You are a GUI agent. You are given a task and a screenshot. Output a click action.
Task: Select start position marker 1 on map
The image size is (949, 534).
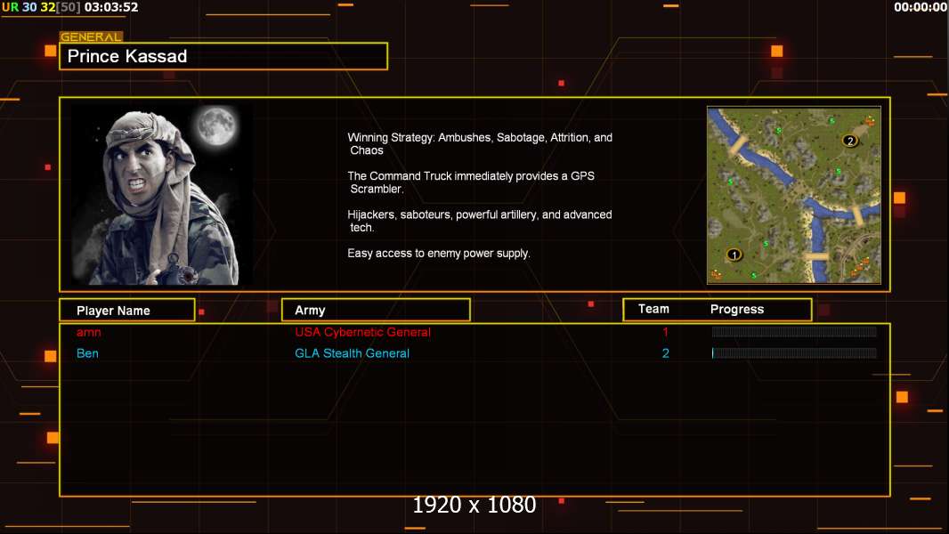point(734,255)
